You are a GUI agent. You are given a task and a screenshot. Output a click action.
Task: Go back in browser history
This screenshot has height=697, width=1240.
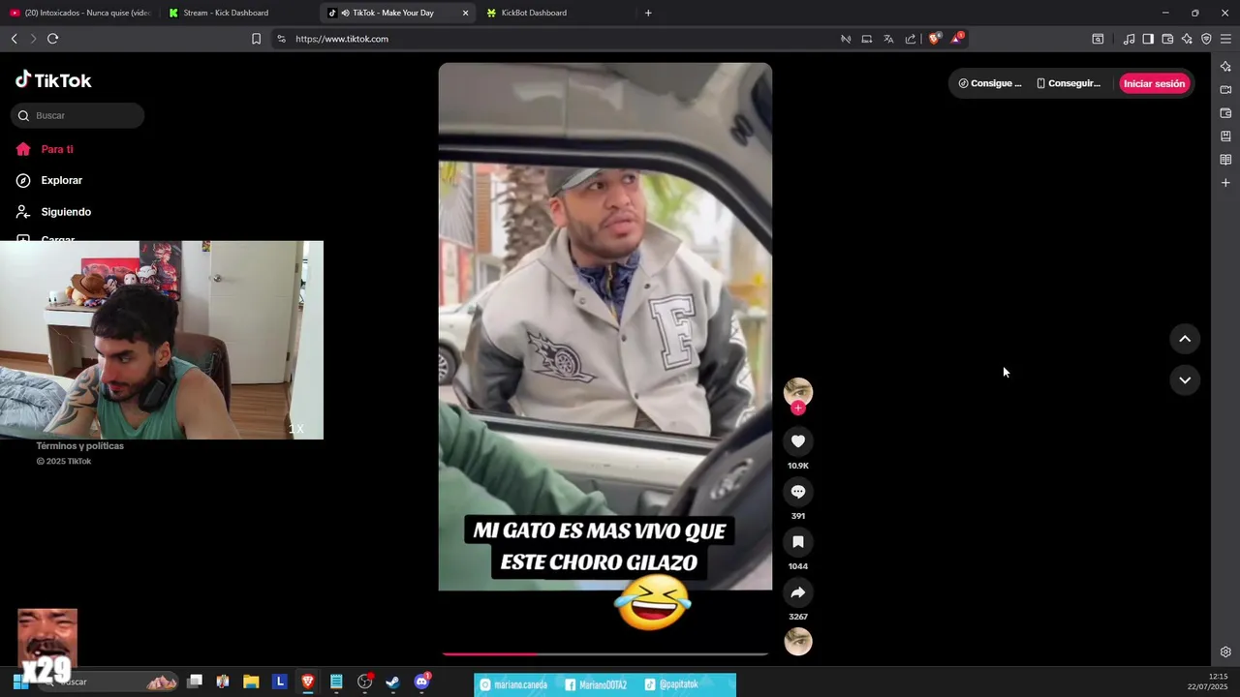click(15, 39)
